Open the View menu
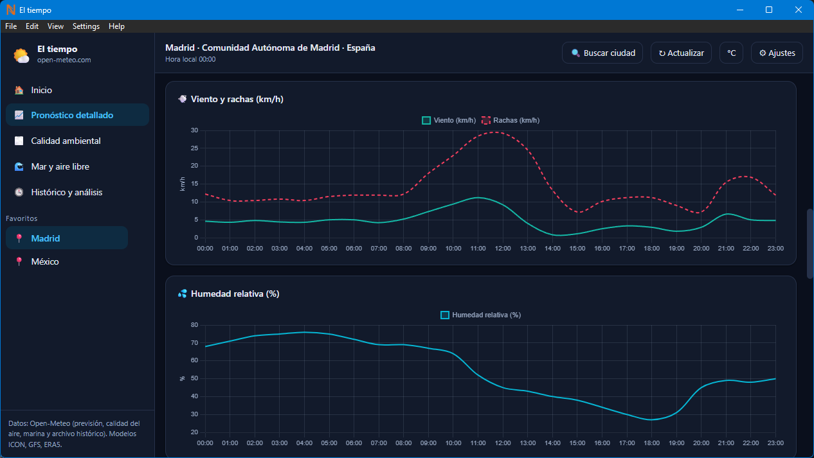Screen dimensions: 814x458 (x=56, y=26)
